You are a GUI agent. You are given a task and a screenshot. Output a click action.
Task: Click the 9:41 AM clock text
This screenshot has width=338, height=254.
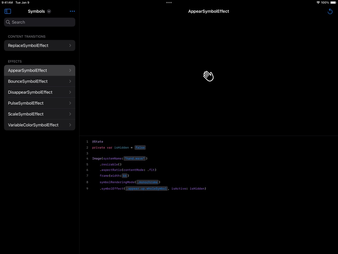pos(7,3)
